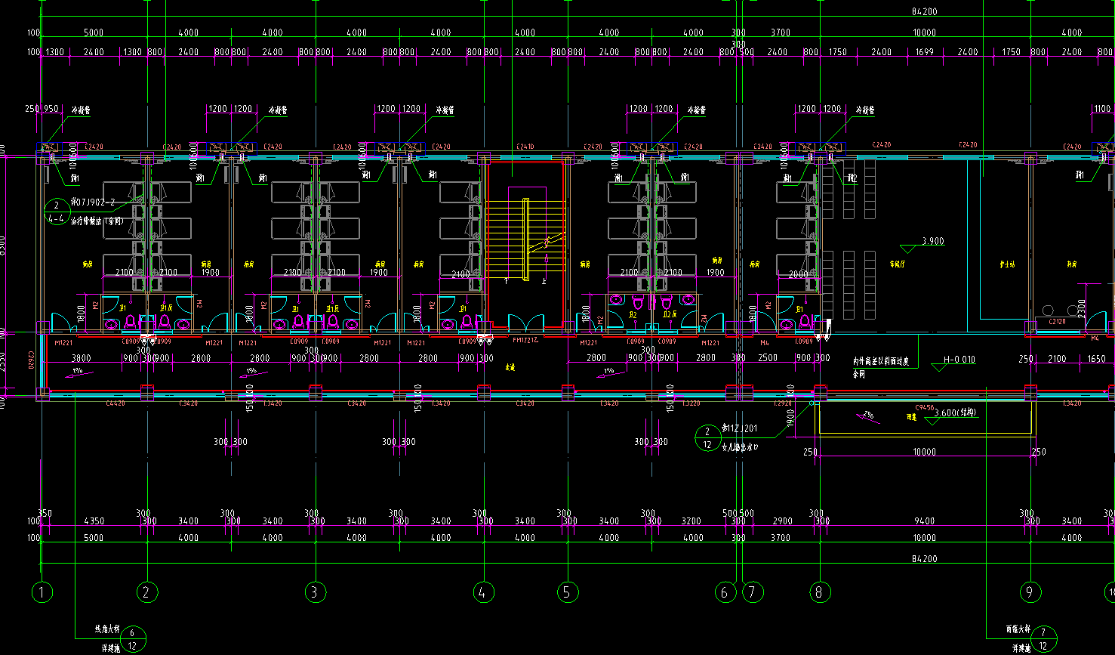
Task: Click the 2500 dimension text
Action: pyautogui.click(x=768, y=358)
